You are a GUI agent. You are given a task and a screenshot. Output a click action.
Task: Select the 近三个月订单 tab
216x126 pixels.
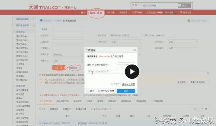46,101
